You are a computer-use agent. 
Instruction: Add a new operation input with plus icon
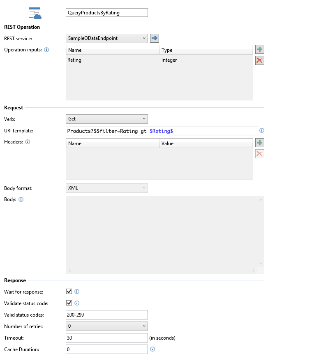[x=260, y=49]
